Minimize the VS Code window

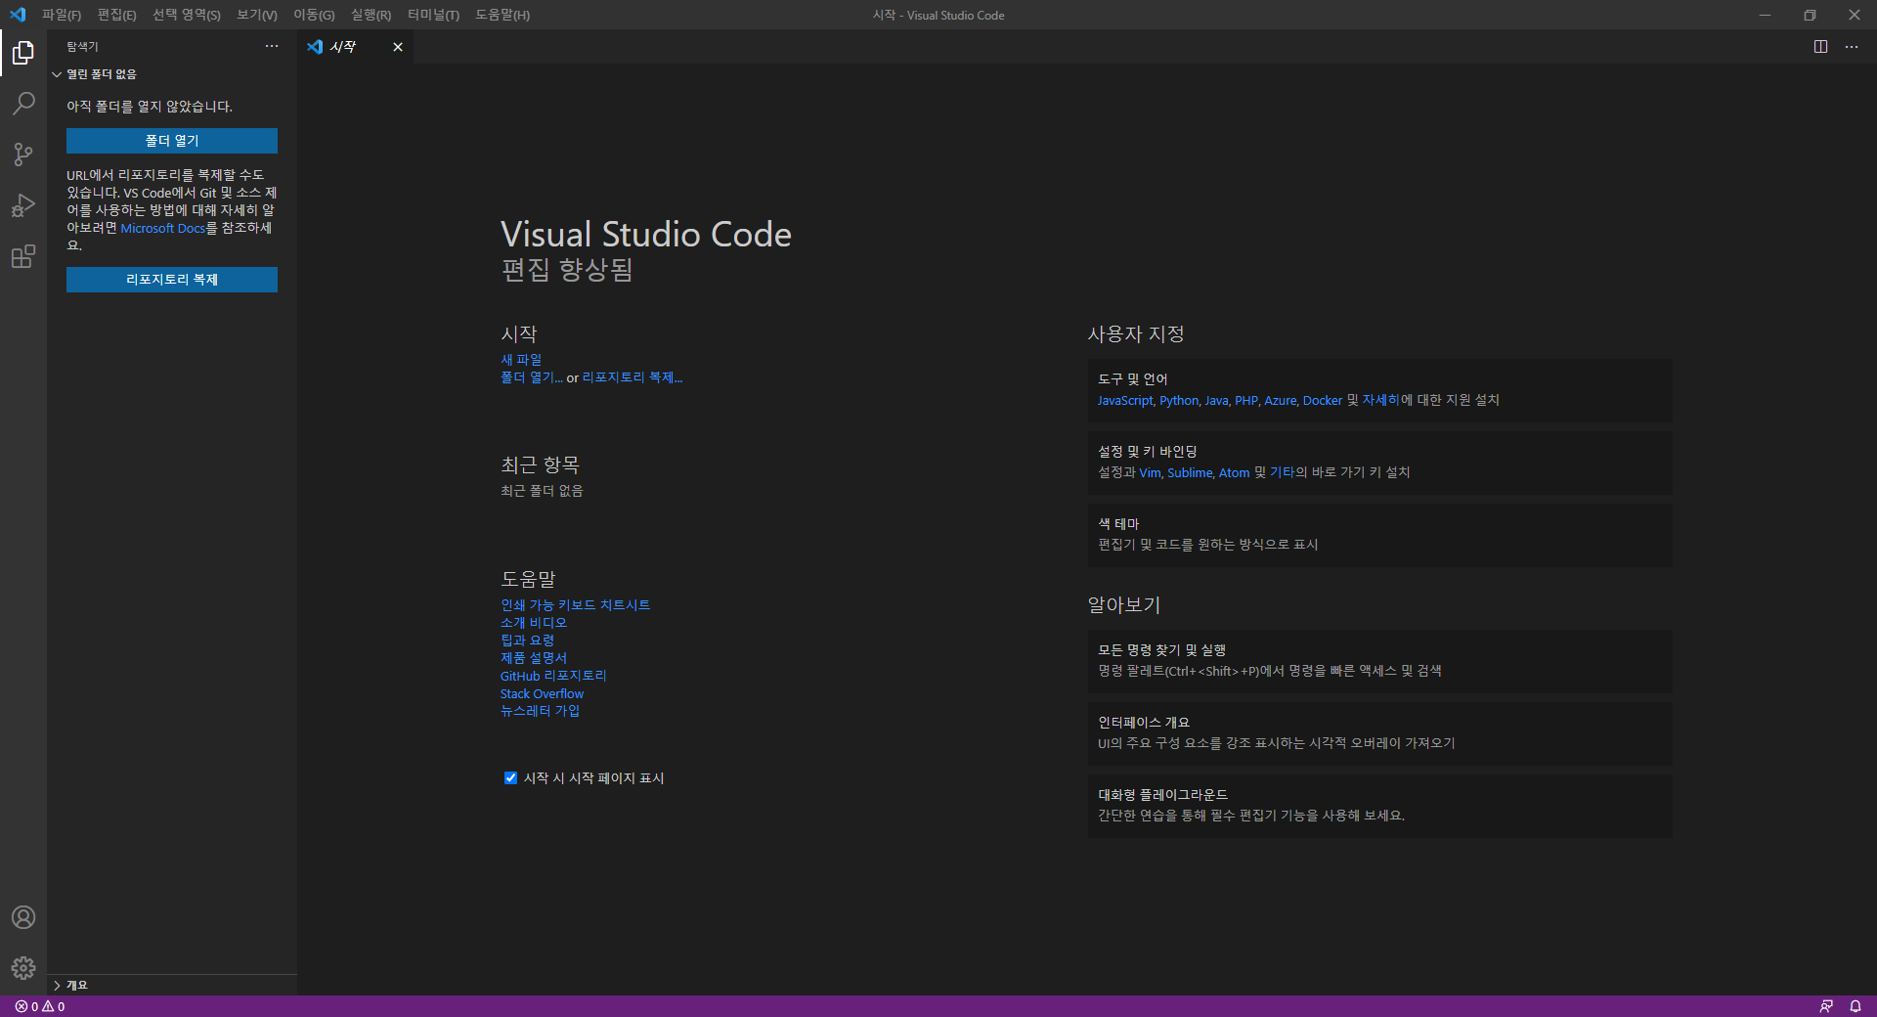(x=1765, y=15)
